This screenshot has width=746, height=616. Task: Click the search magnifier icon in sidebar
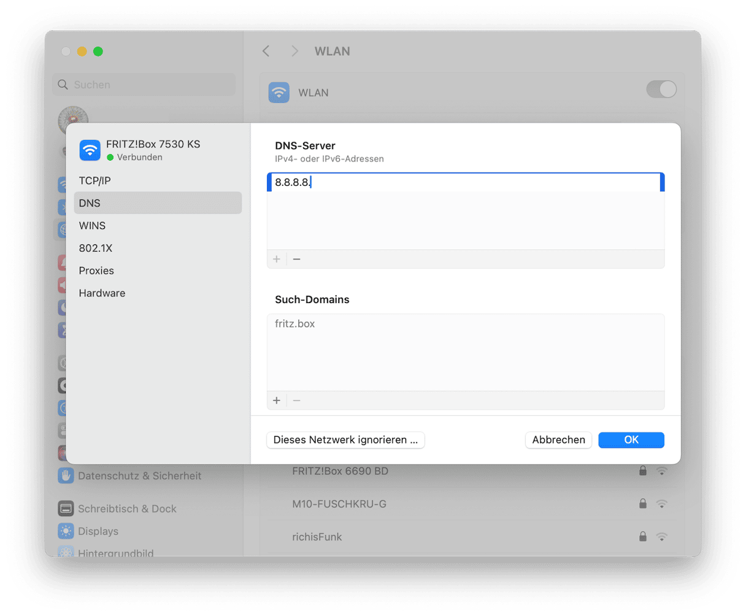click(x=63, y=85)
